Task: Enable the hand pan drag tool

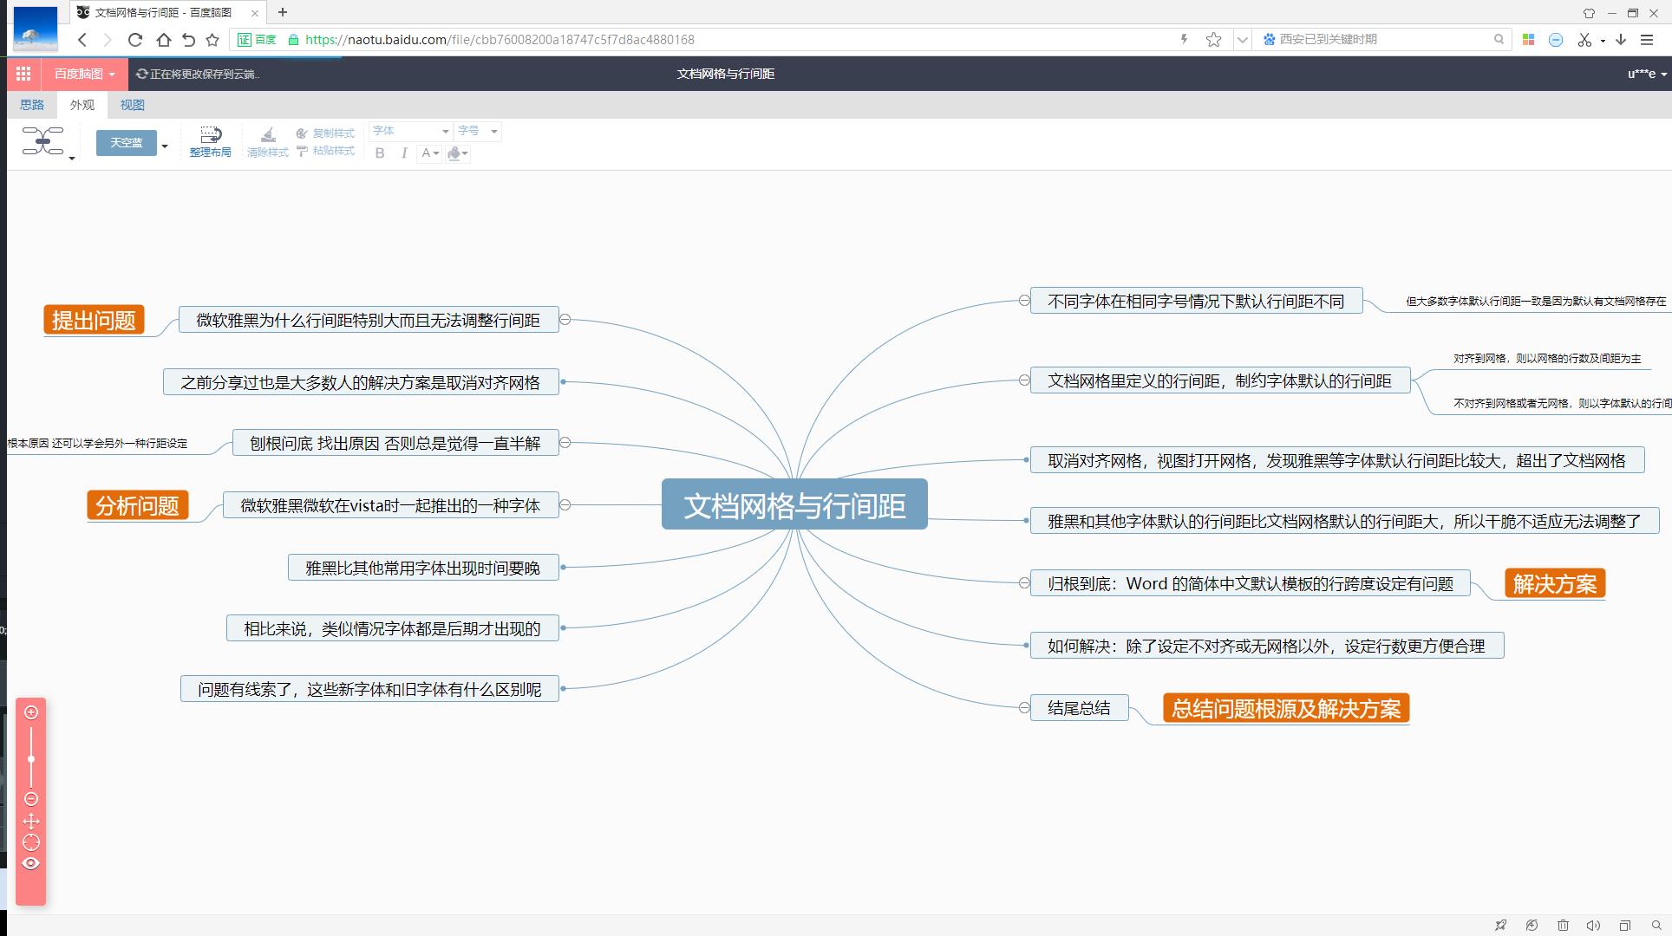Action: [x=31, y=821]
